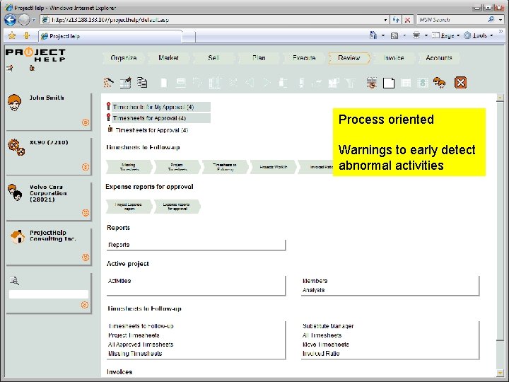Open the Organize process tab
The height and width of the screenshot is (382, 509).
(123, 58)
